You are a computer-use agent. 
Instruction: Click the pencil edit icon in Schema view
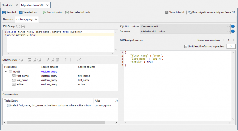tap(47, 60)
